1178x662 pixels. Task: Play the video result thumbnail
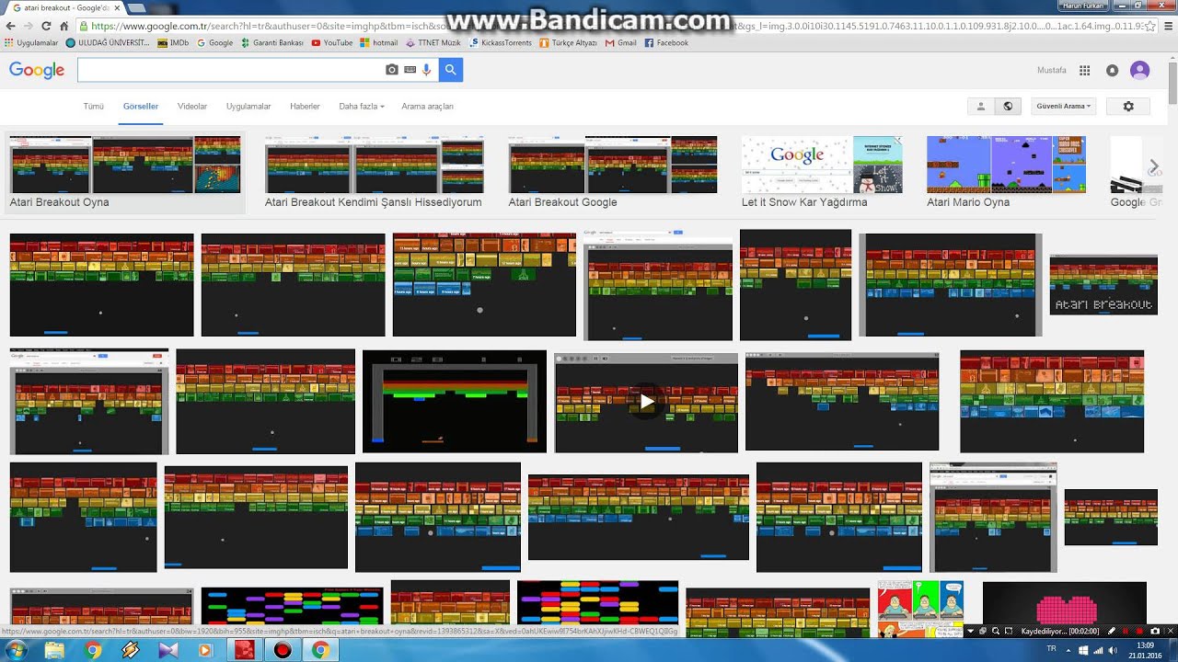[x=647, y=402]
